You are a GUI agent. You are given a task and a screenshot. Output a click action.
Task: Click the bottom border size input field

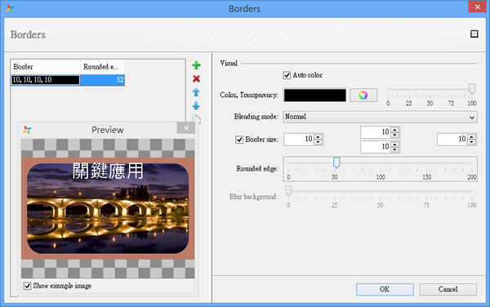click(376, 147)
